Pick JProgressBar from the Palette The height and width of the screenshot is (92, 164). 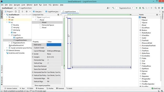145,79
